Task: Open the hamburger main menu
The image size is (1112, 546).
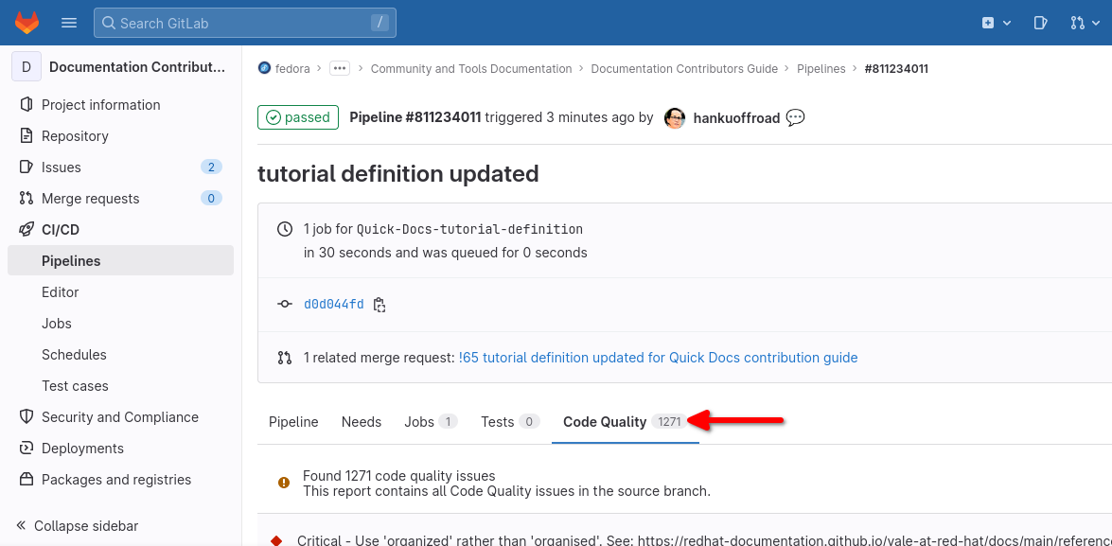Action: tap(69, 23)
